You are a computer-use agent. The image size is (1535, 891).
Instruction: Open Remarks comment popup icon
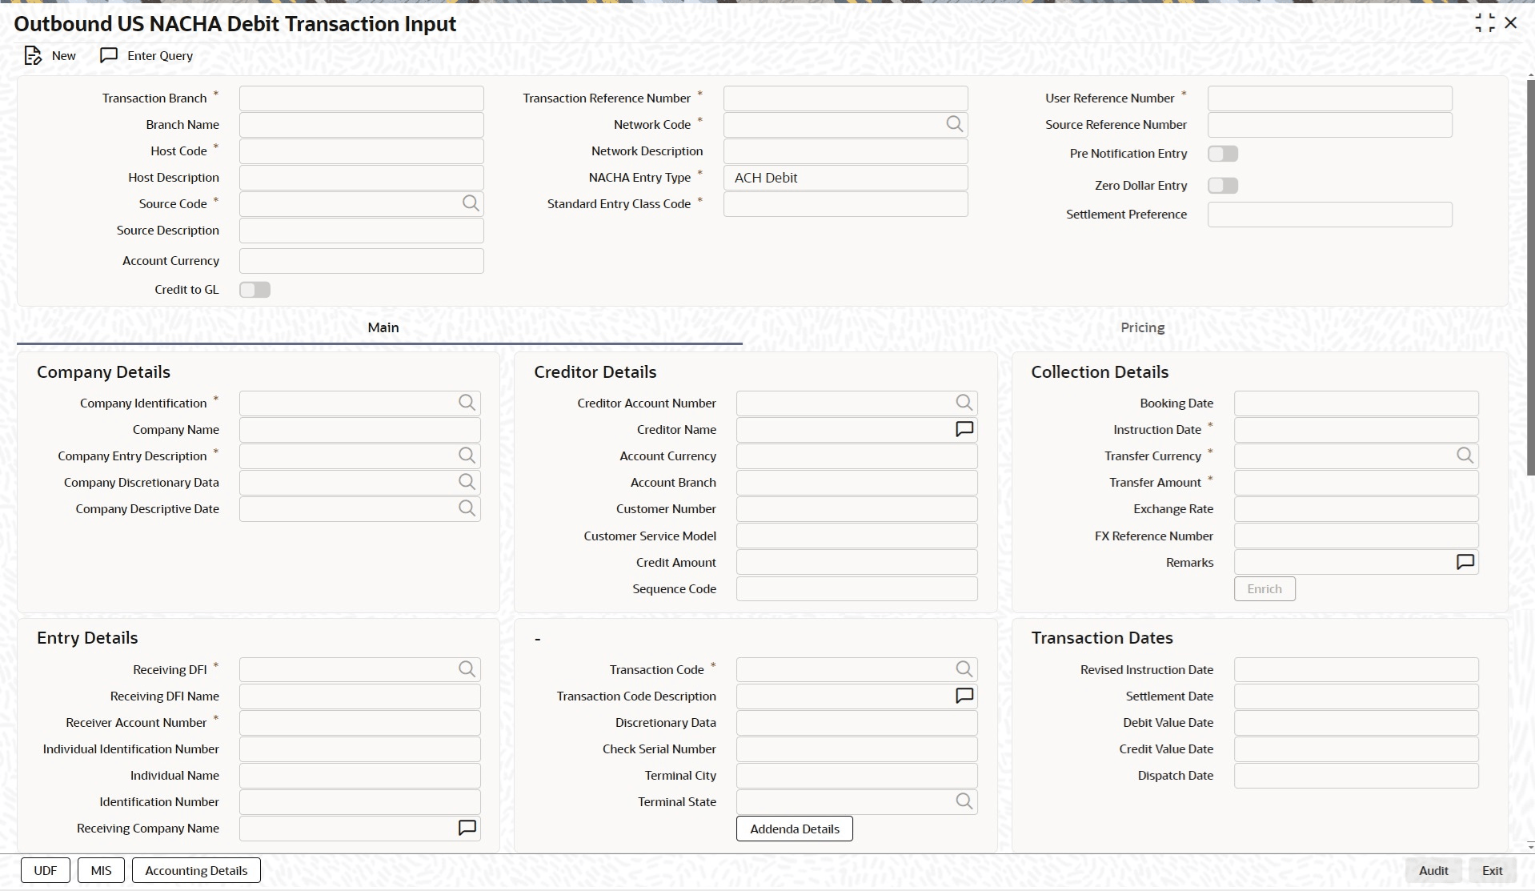(x=1465, y=562)
